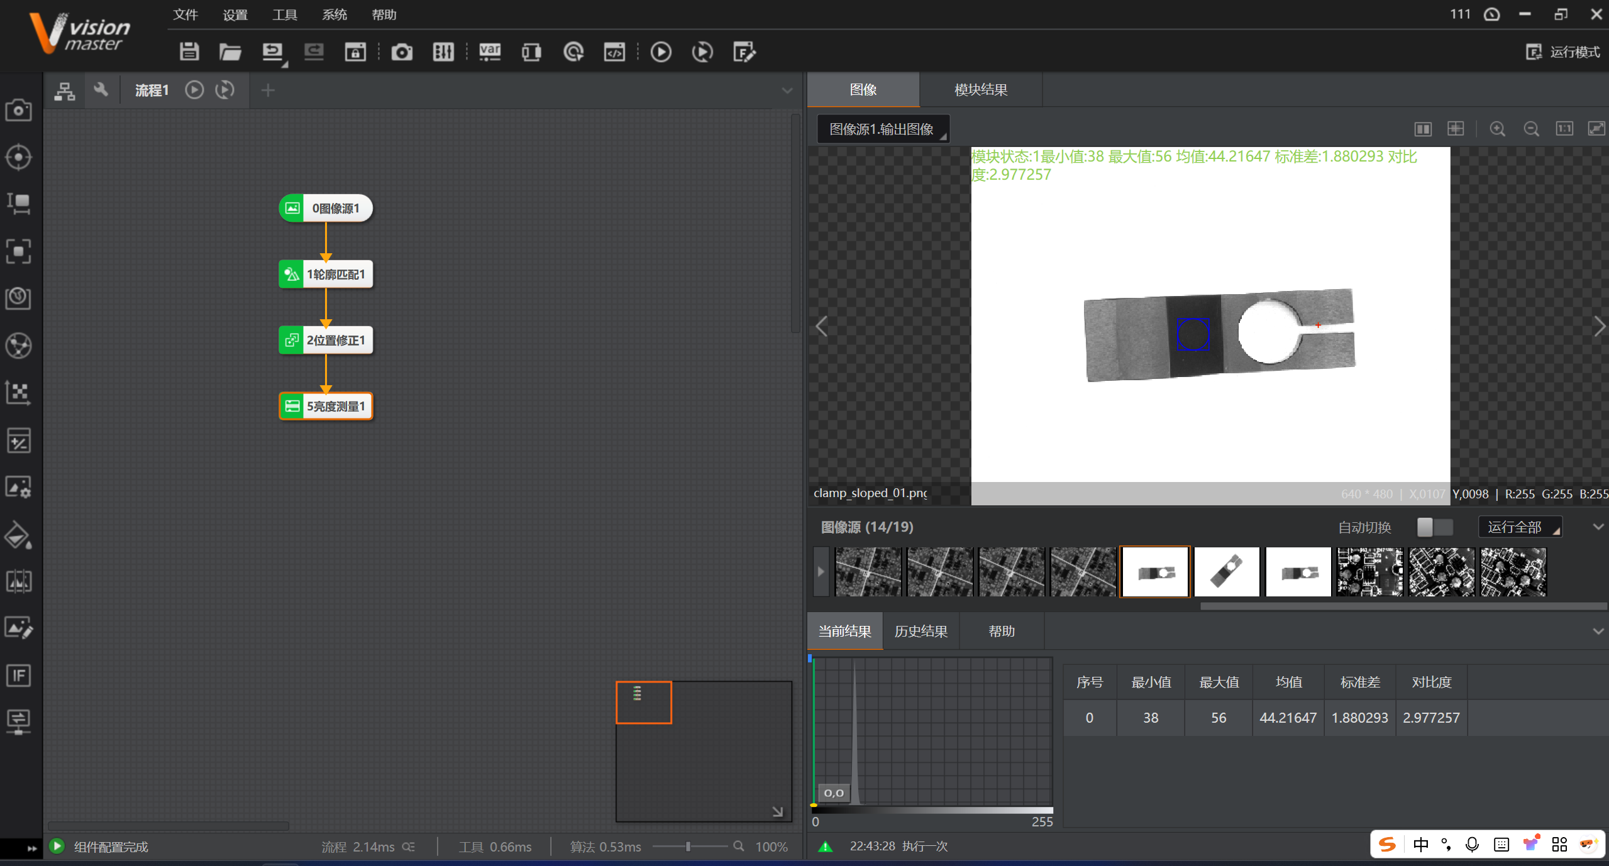The width and height of the screenshot is (1609, 866).
Task: Click the zoom-in icon above image view
Action: pos(1497,129)
